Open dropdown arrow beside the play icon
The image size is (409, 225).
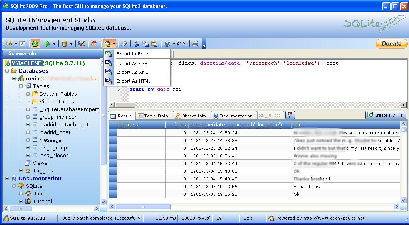coord(54,44)
